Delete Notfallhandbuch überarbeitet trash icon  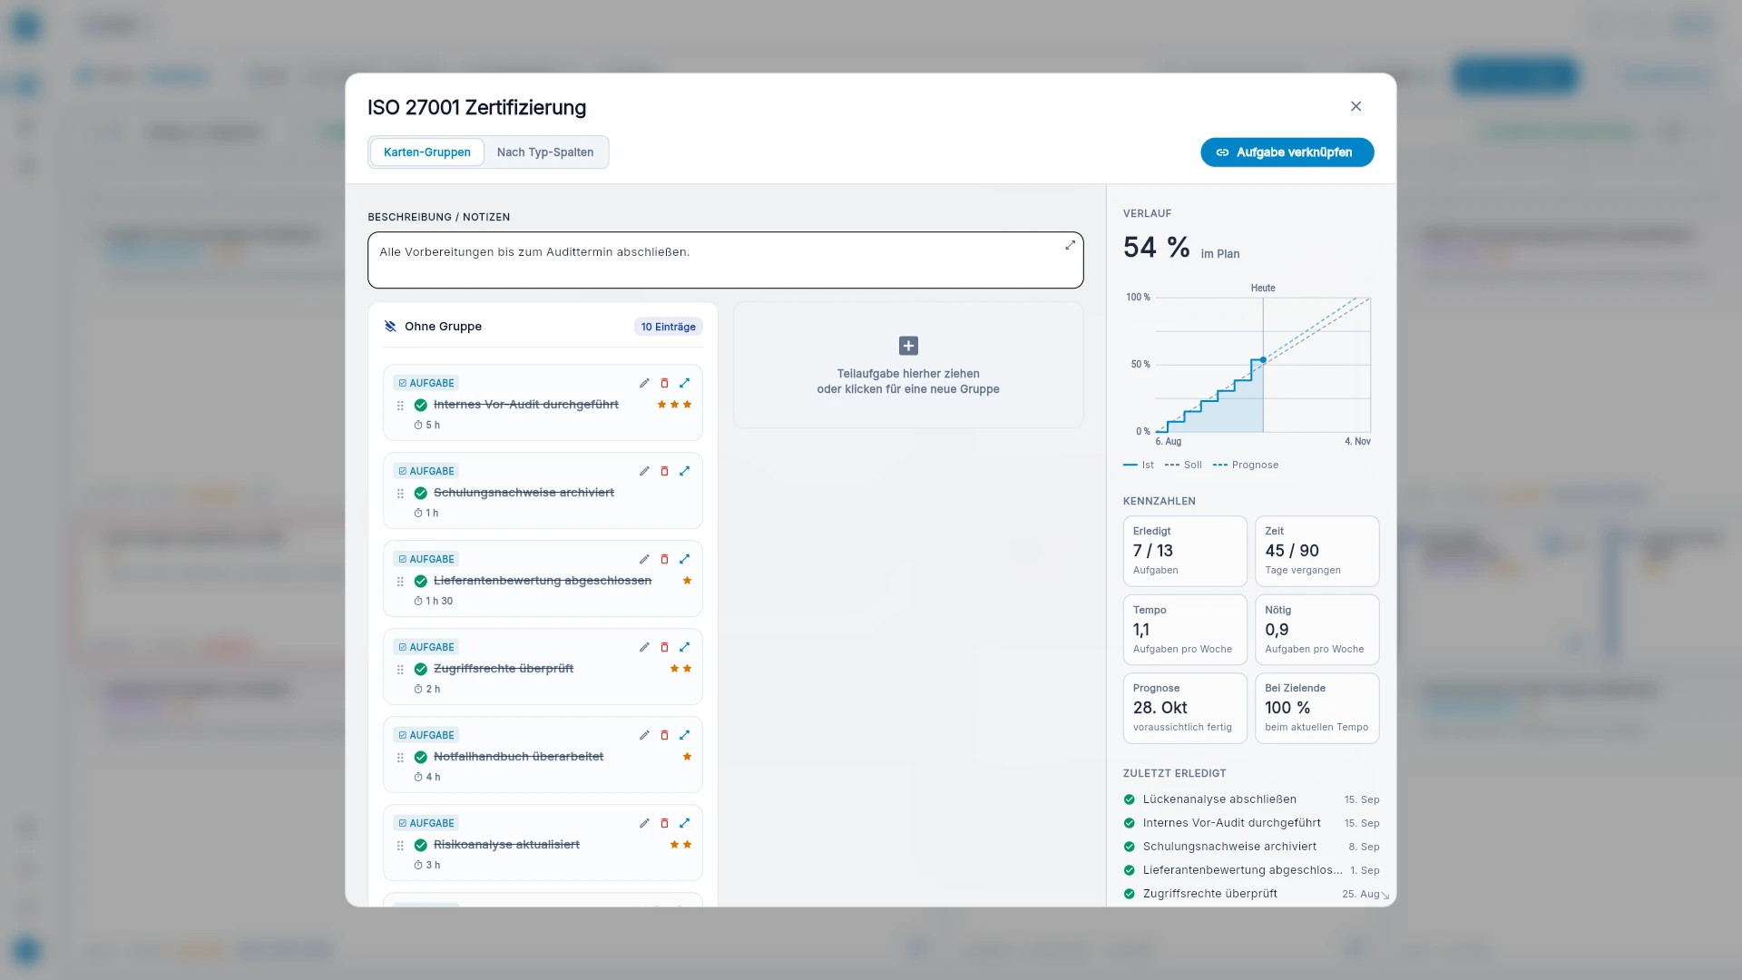click(664, 735)
